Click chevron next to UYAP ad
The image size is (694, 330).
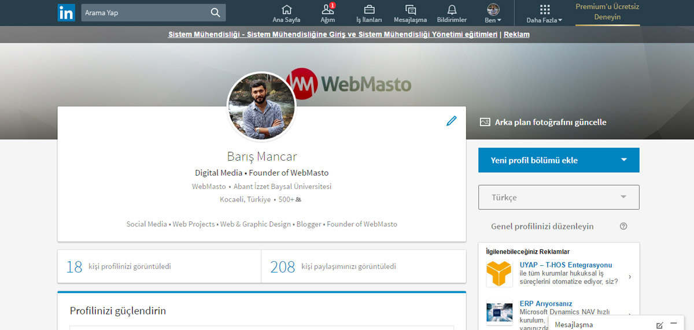tap(630, 277)
